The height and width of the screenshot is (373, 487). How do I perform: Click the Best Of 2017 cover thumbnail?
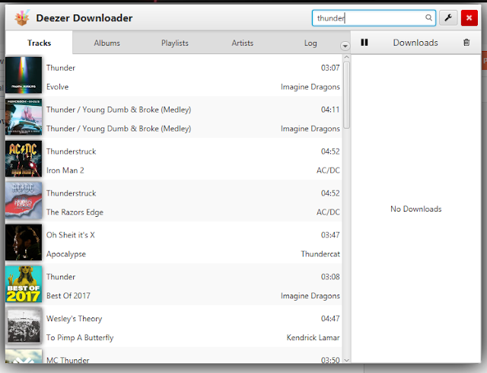24,284
